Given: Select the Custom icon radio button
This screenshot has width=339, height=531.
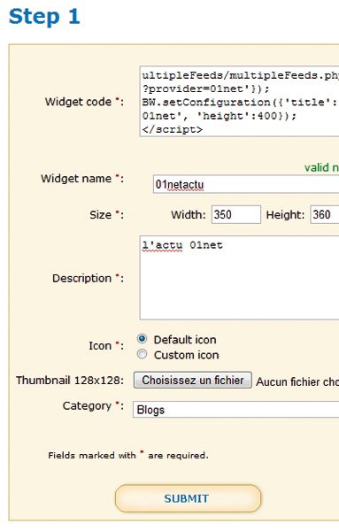Looking at the screenshot, I should pos(142,354).
